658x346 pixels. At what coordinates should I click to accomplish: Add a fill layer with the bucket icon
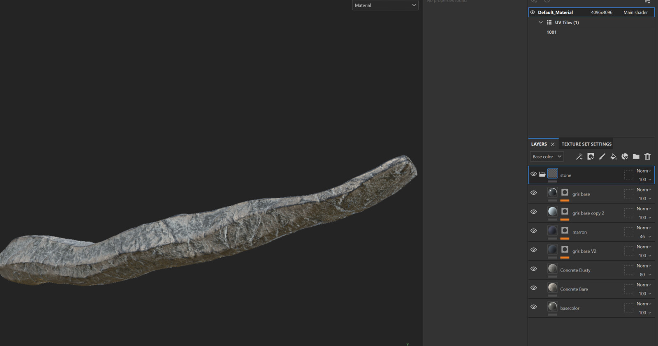click(x=613, y=157)
